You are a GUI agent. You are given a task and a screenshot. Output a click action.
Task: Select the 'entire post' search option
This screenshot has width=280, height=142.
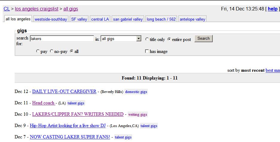pos(169,39)
